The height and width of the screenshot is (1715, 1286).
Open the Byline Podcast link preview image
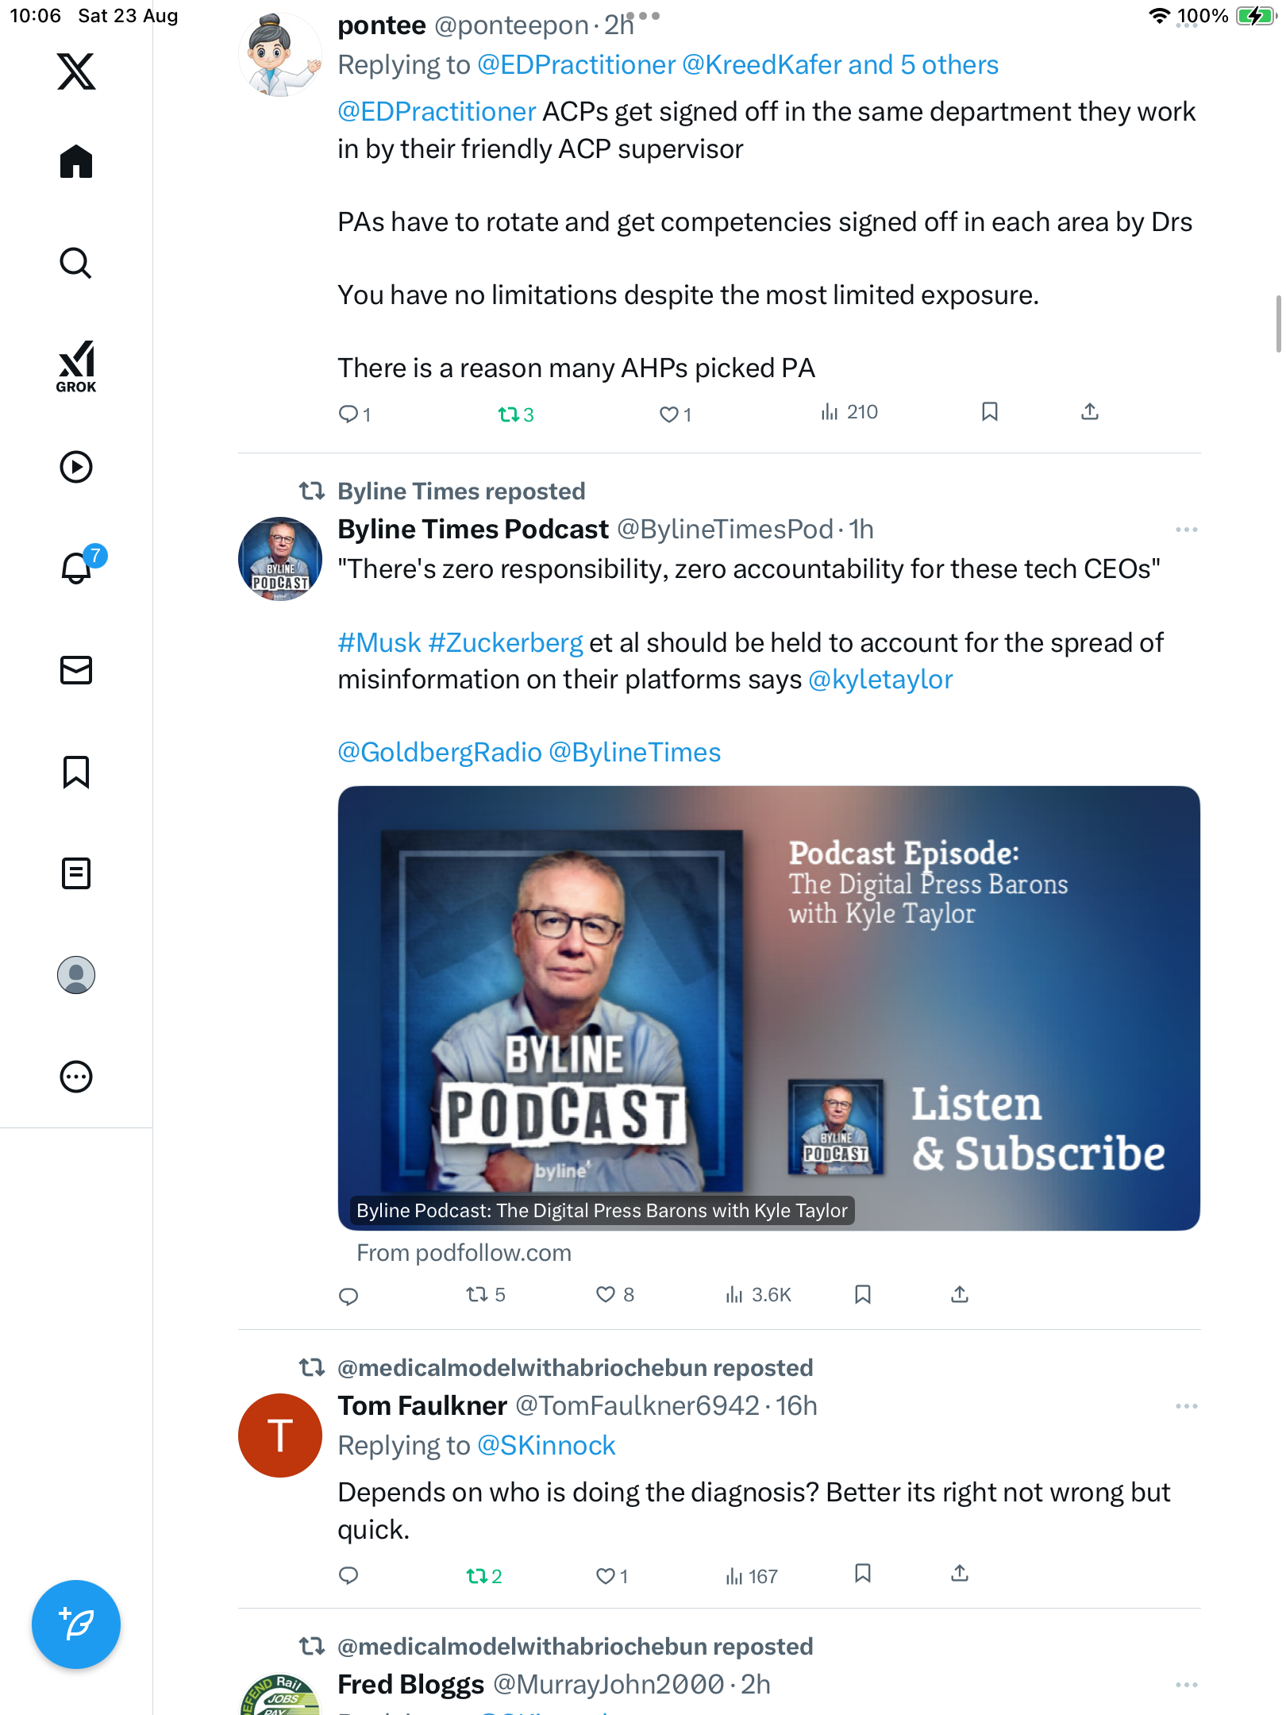[x=768, y=1008]
